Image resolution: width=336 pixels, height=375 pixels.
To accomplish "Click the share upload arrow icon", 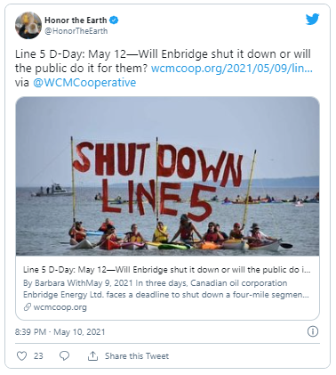I will (x=92, y=355).
